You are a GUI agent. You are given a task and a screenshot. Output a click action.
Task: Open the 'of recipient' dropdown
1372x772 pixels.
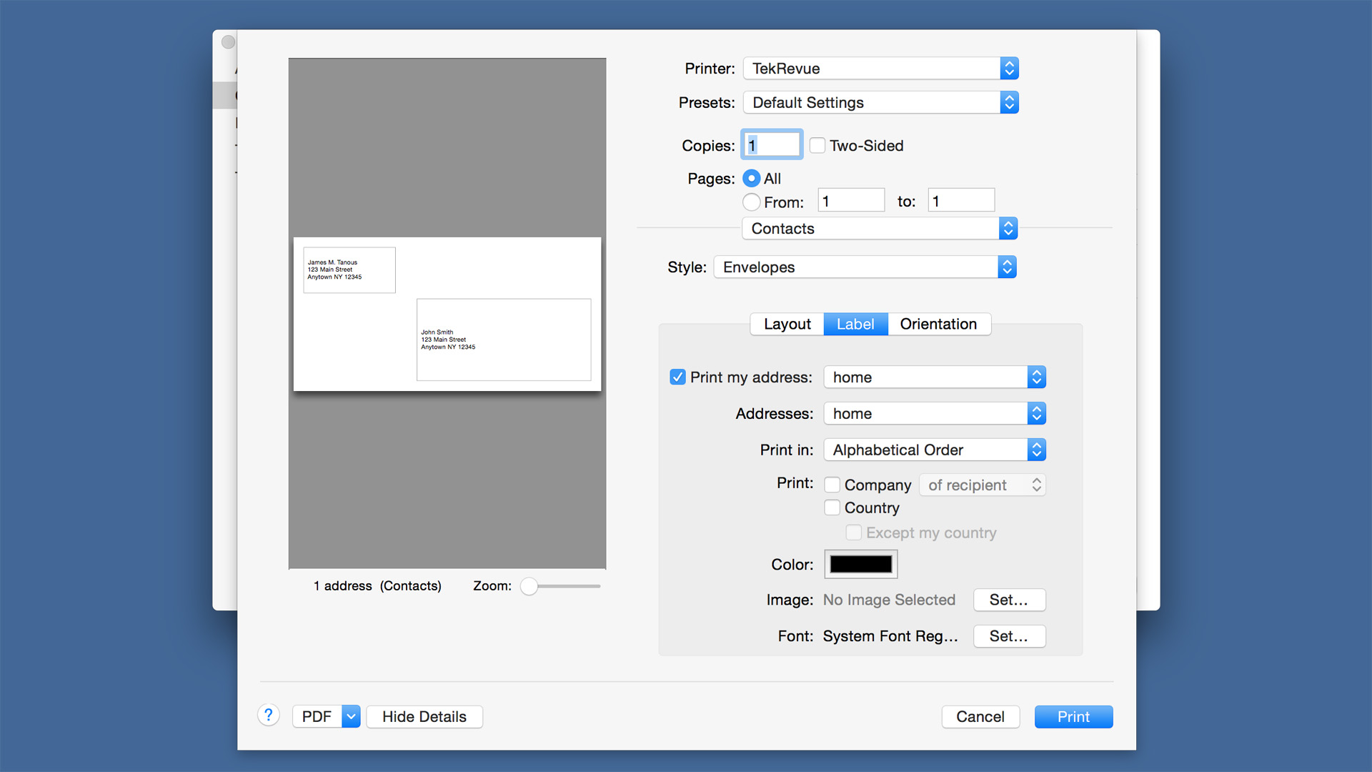click(x=983, y=485)
